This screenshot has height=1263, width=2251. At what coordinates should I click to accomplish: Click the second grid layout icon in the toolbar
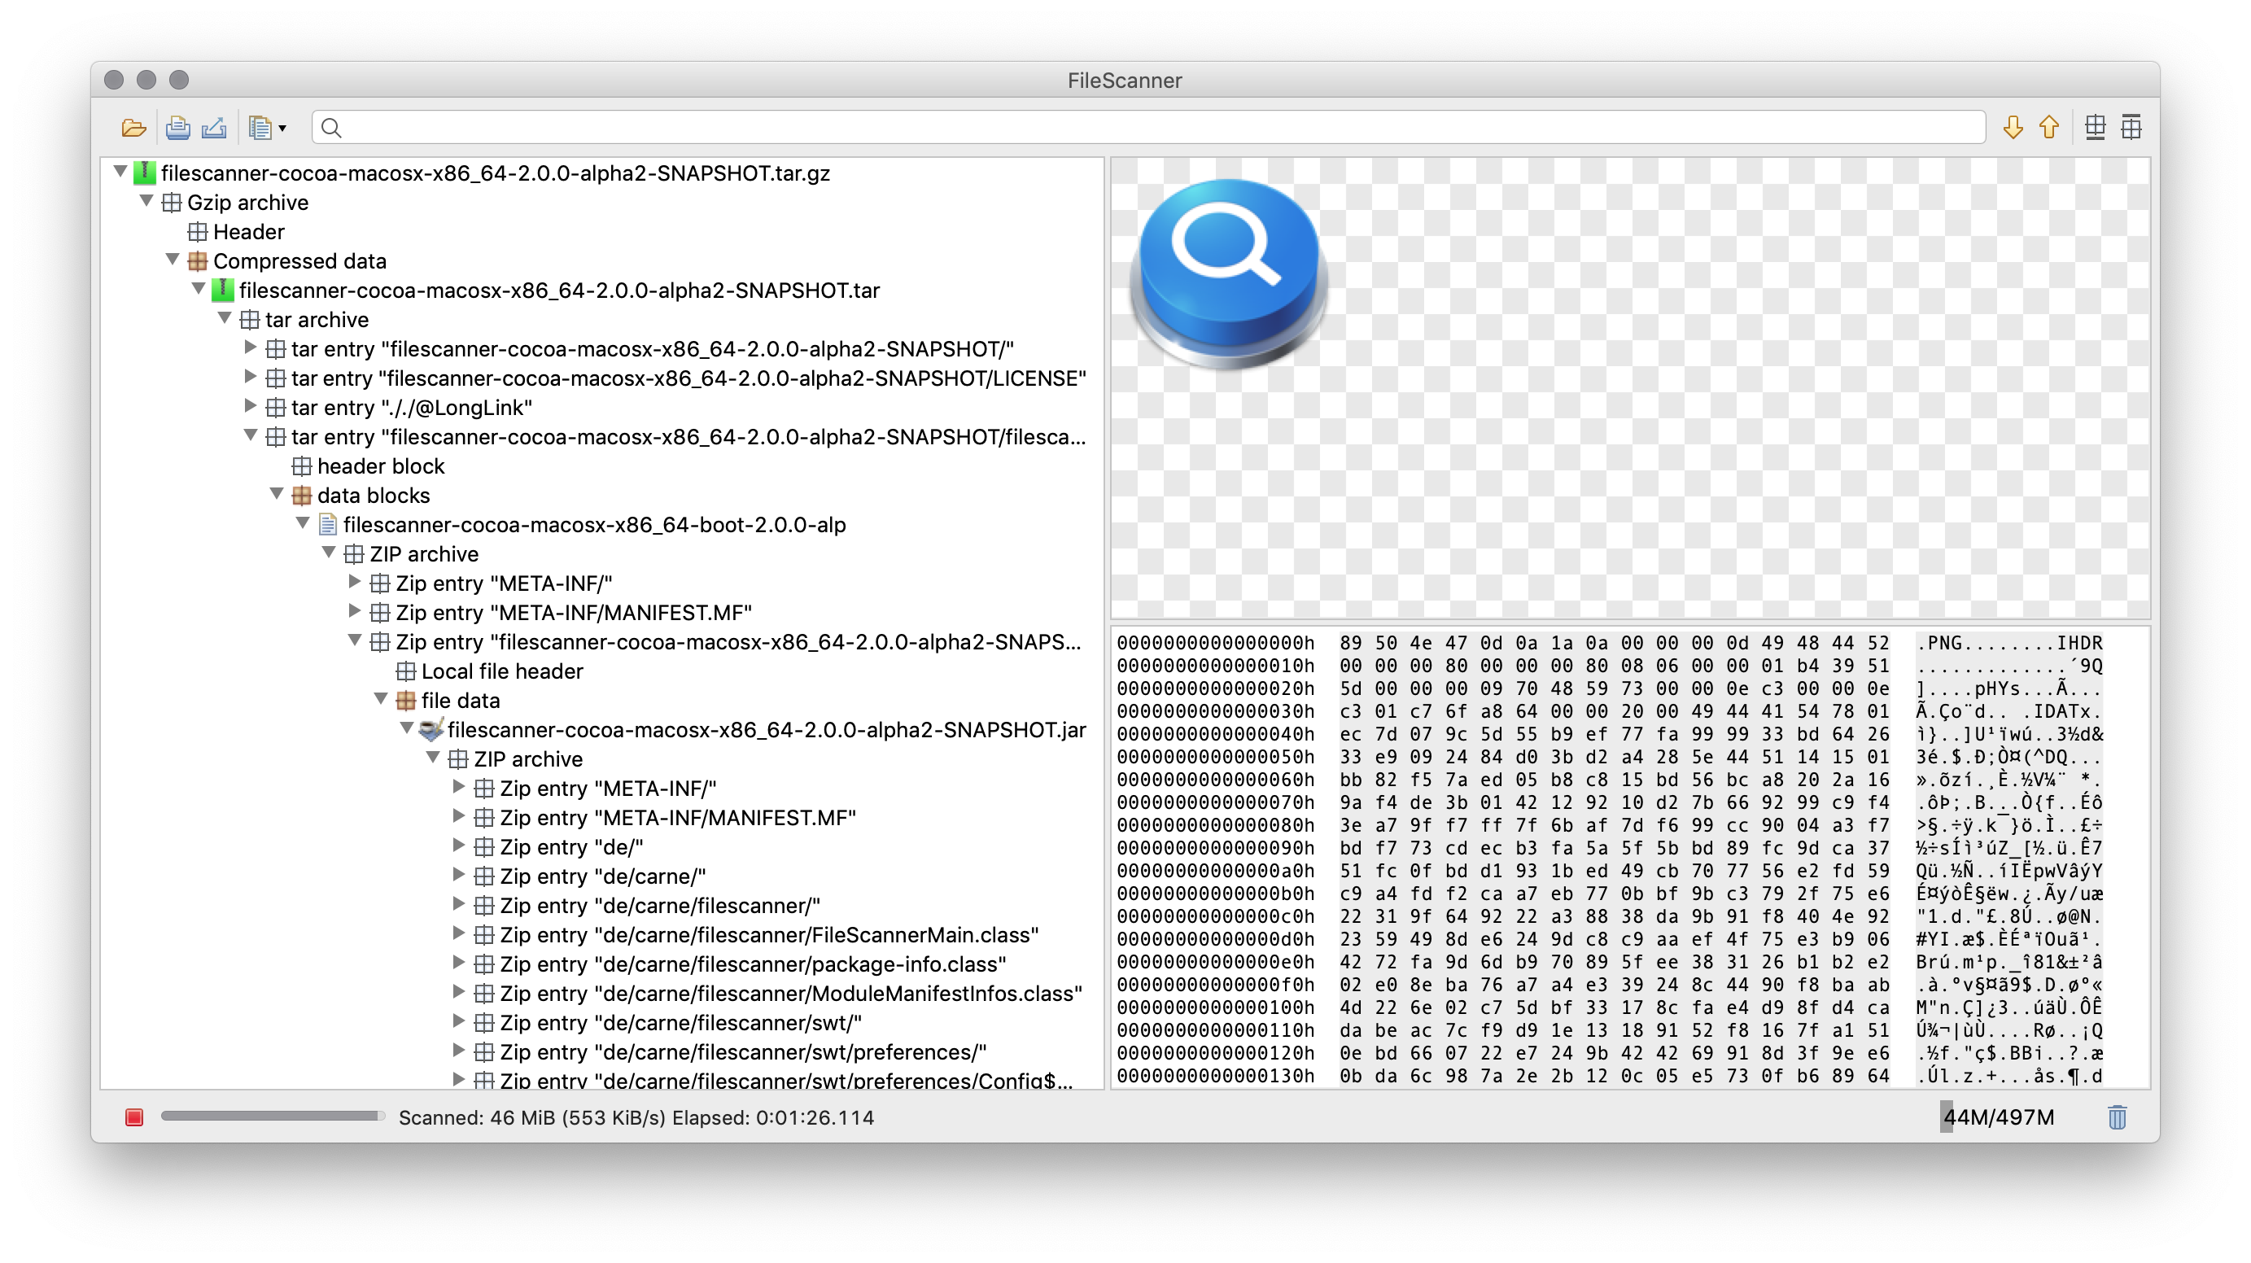(x=2131, y=129)
